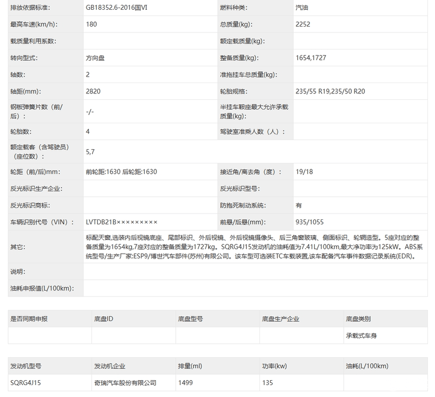Click the power value 135
Image resolution: width=435 pixels, height=397 pixels.
[x=268, y=383]
